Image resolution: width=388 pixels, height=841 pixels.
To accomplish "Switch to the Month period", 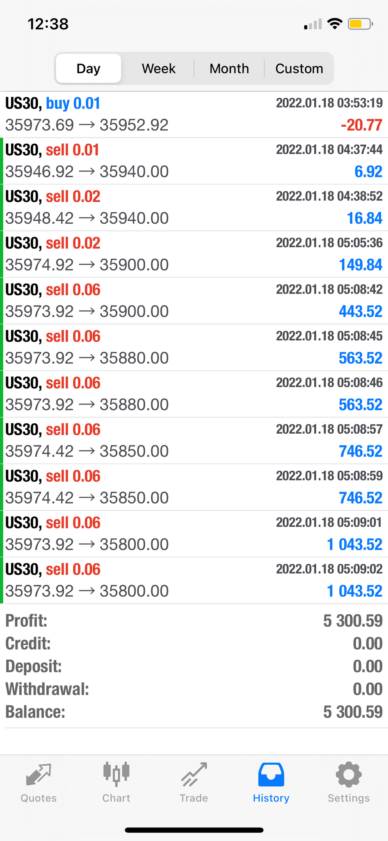I will point(229,69).
